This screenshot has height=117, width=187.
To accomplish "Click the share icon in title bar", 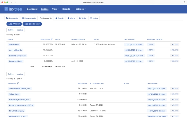I will click(x=184, y=2).
